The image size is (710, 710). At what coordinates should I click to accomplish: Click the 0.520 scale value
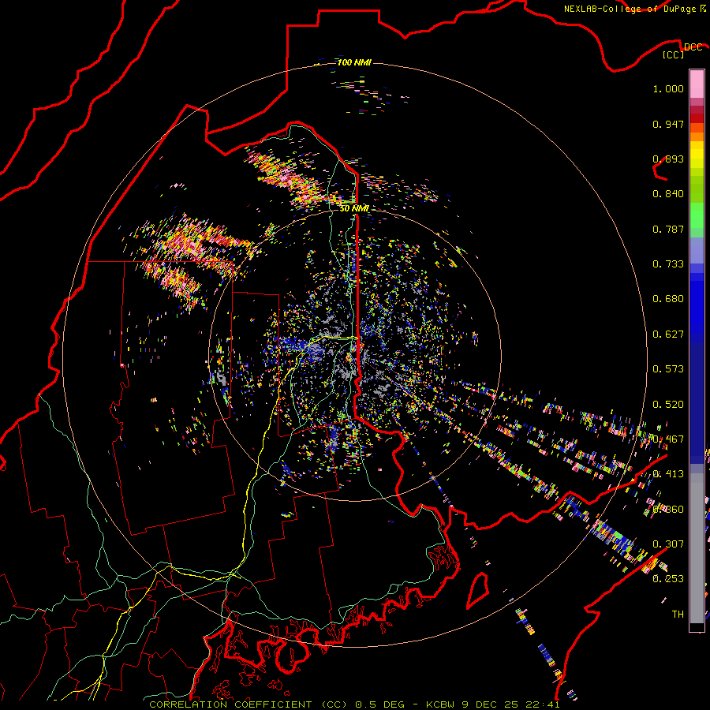click(668, 405)
